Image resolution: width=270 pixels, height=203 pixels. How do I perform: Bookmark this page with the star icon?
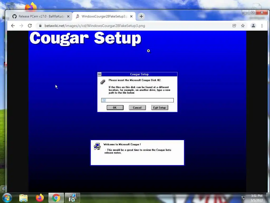pyautogui.click(x=243, y=26)
